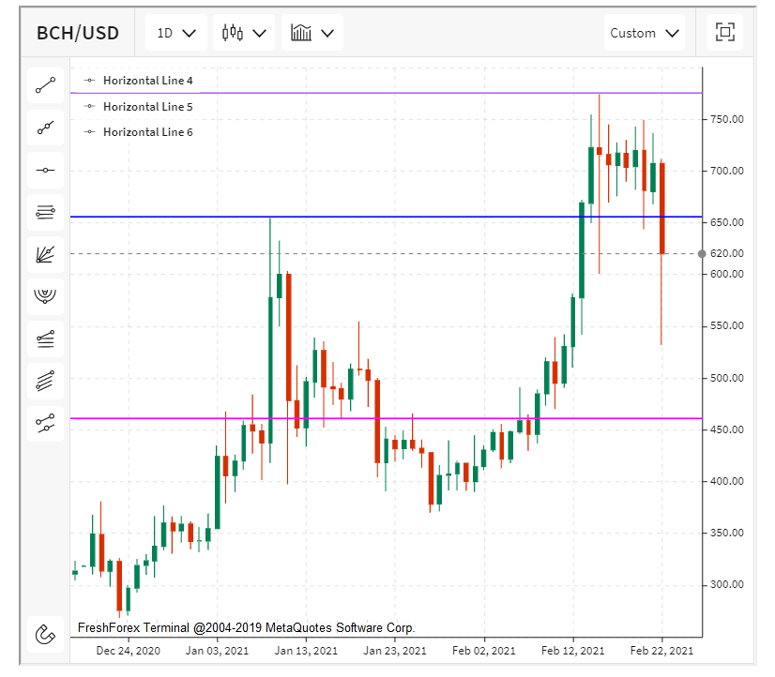This screenshot has height=677, width=775.
Task: Select the ray line drawing tool
Action: pos(45,128)
